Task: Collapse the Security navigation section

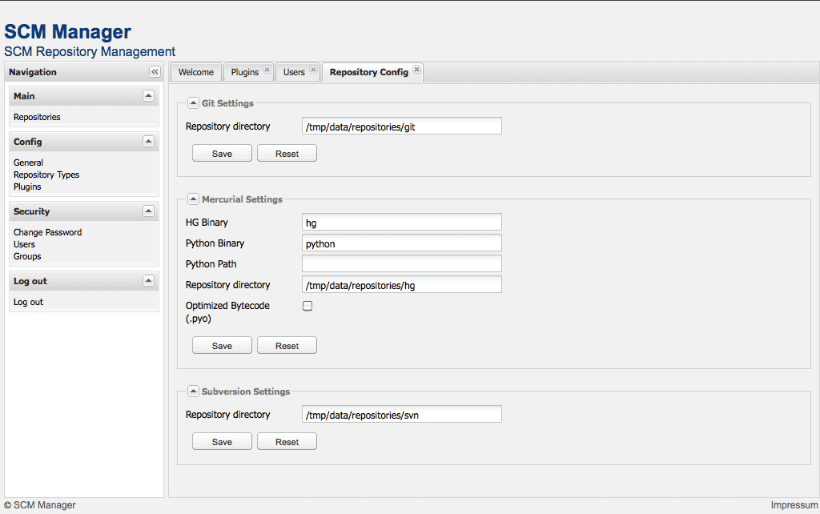Action: point(148,211)
